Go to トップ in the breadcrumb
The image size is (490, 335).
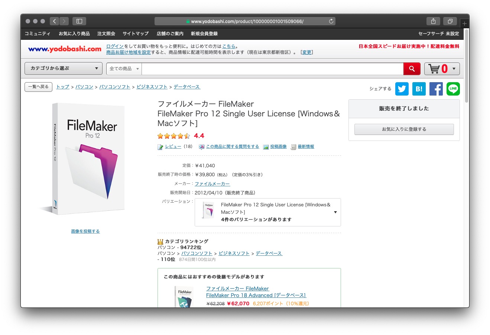63,87
